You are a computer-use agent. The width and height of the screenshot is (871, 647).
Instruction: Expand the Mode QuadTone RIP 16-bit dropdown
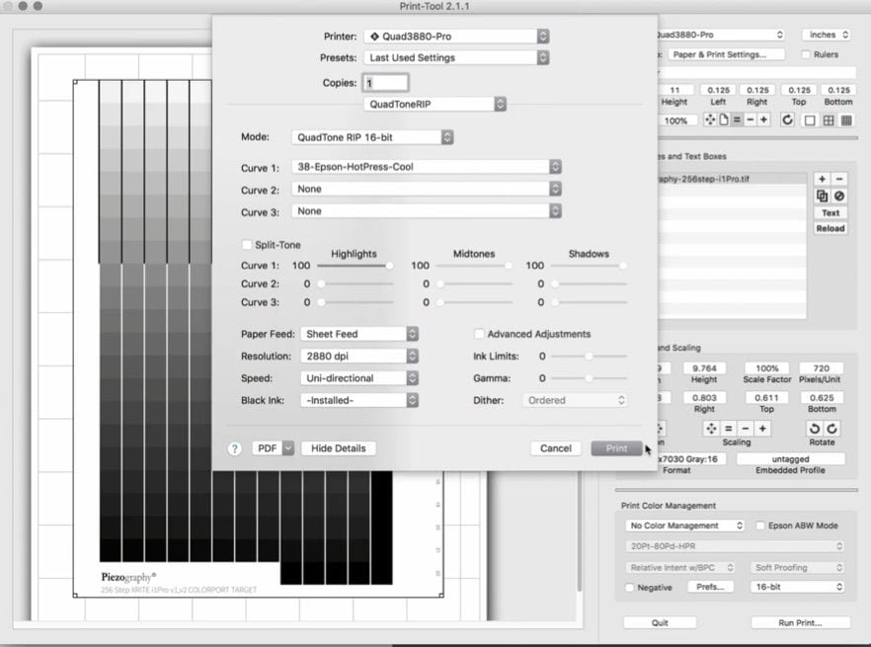click(x=372, y=137)
